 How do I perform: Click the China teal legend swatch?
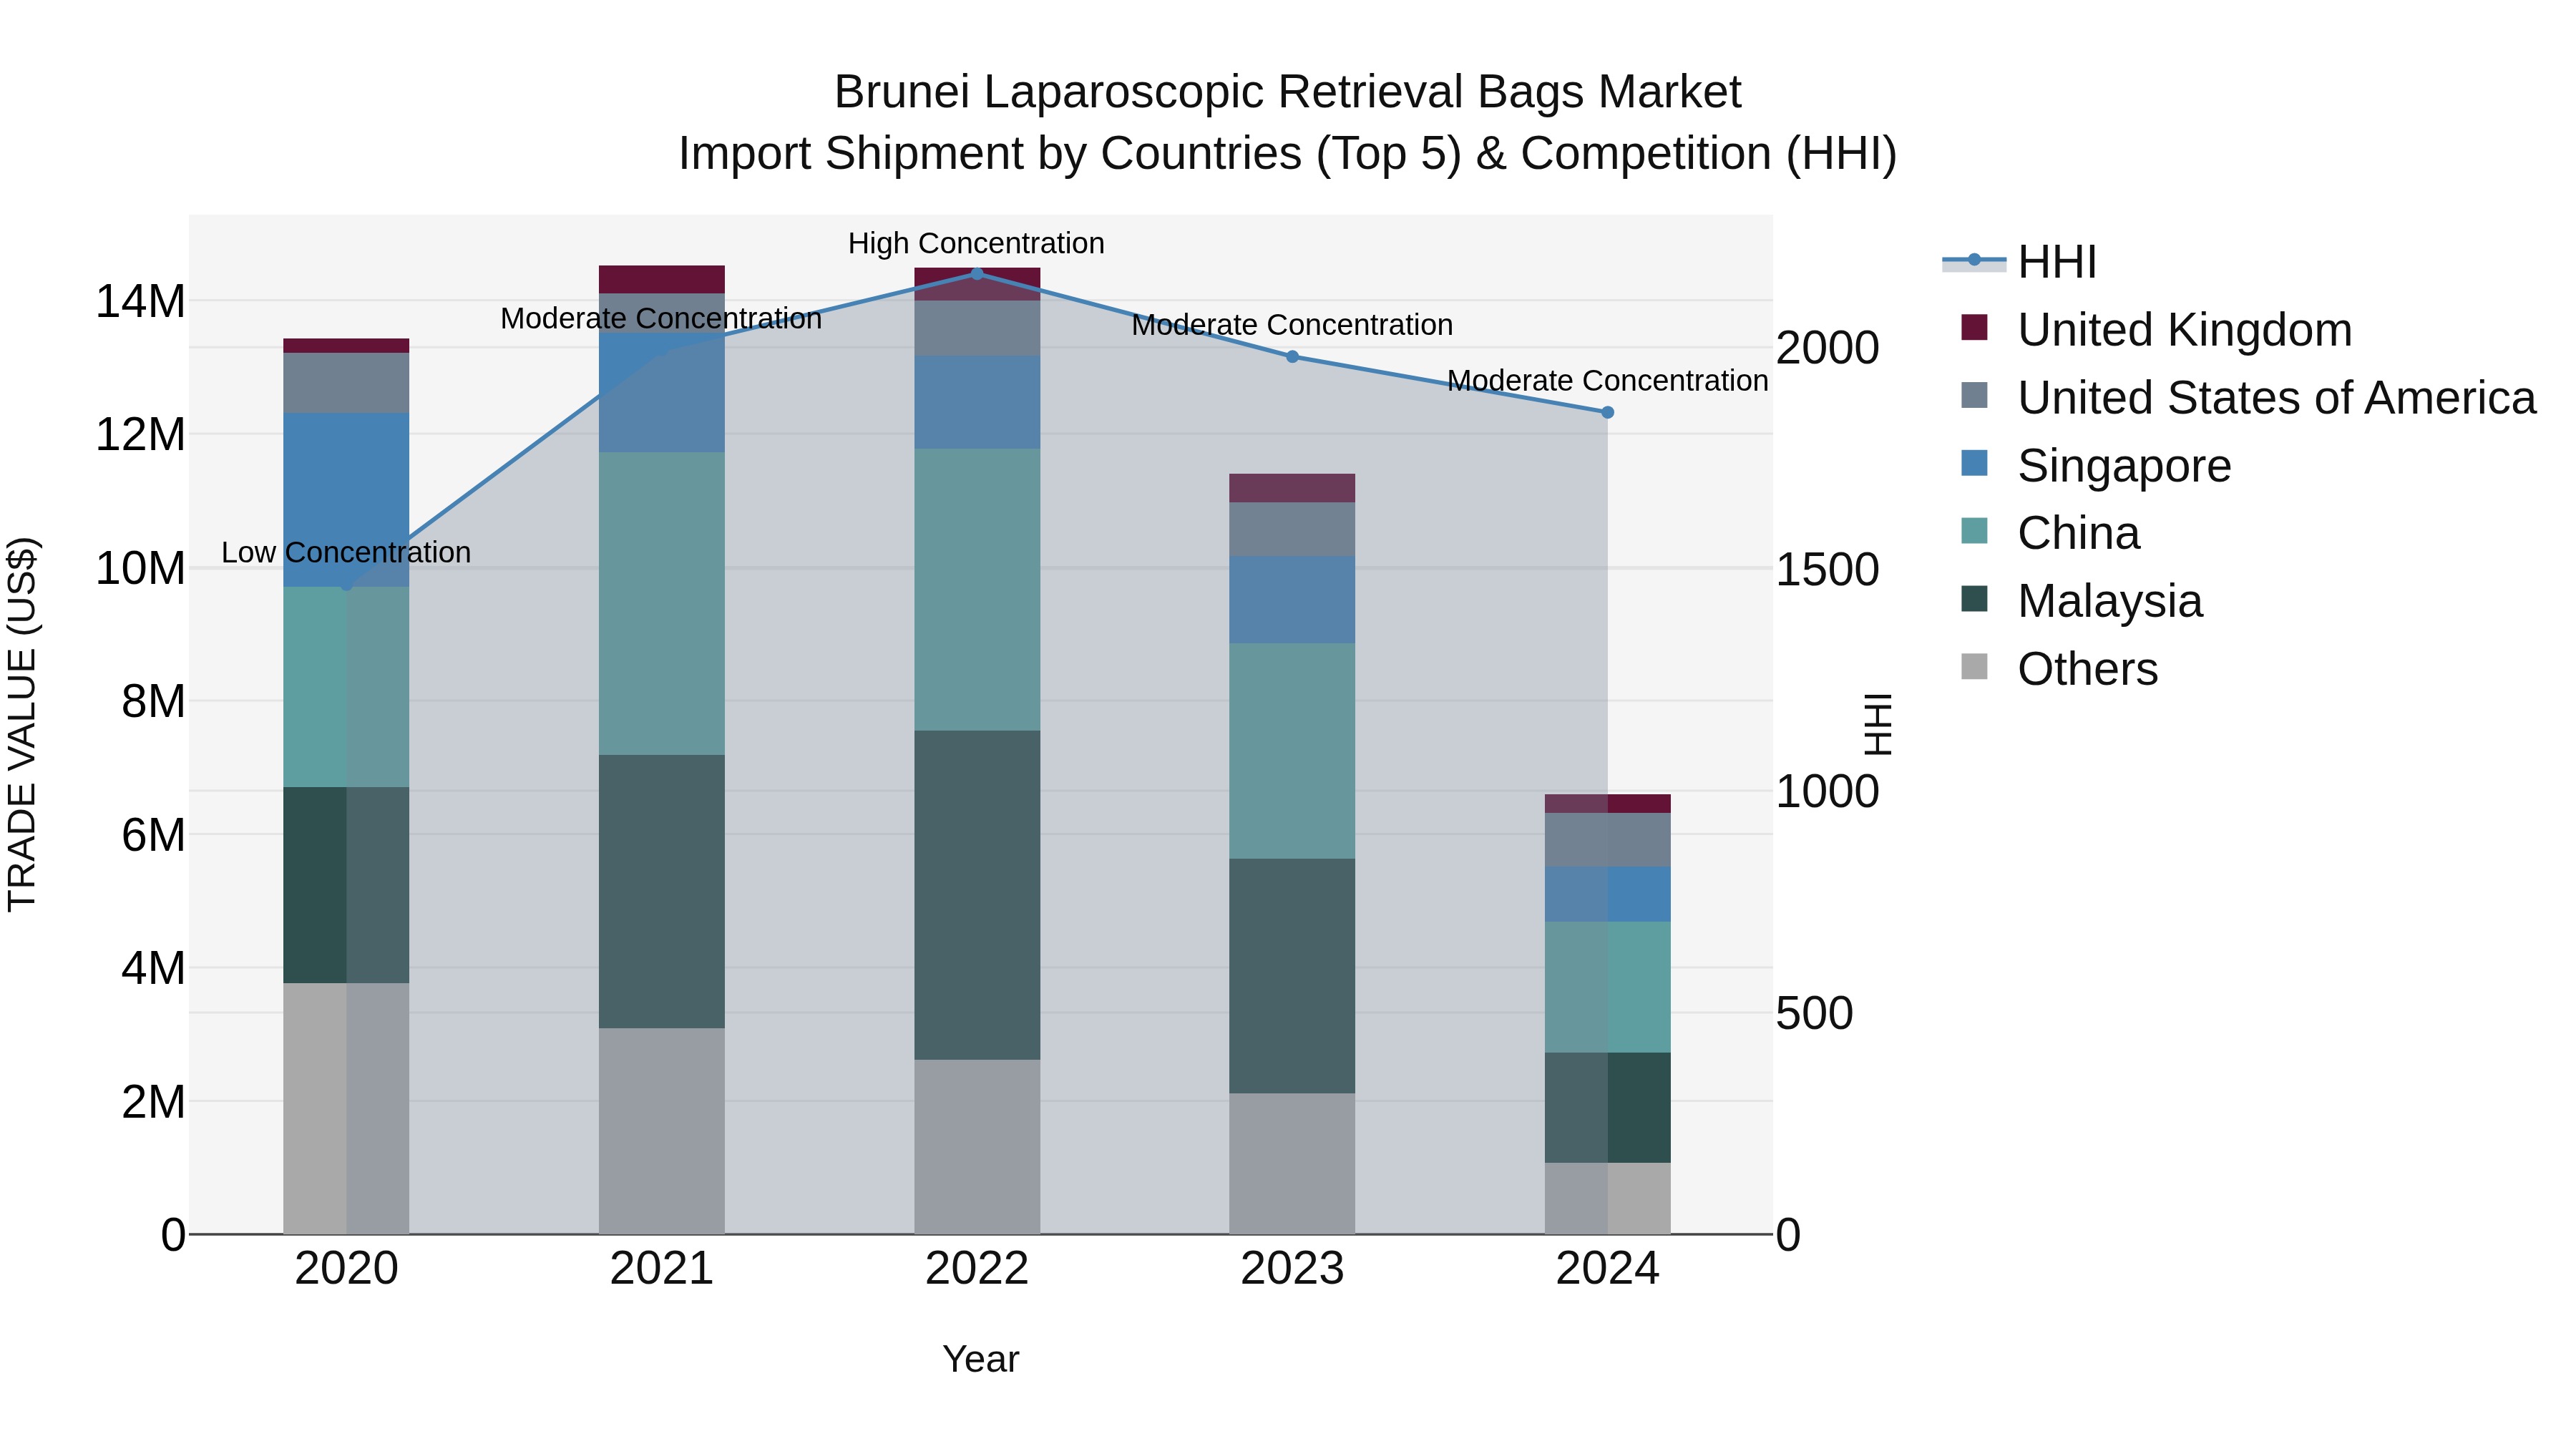click(1975, 530)
